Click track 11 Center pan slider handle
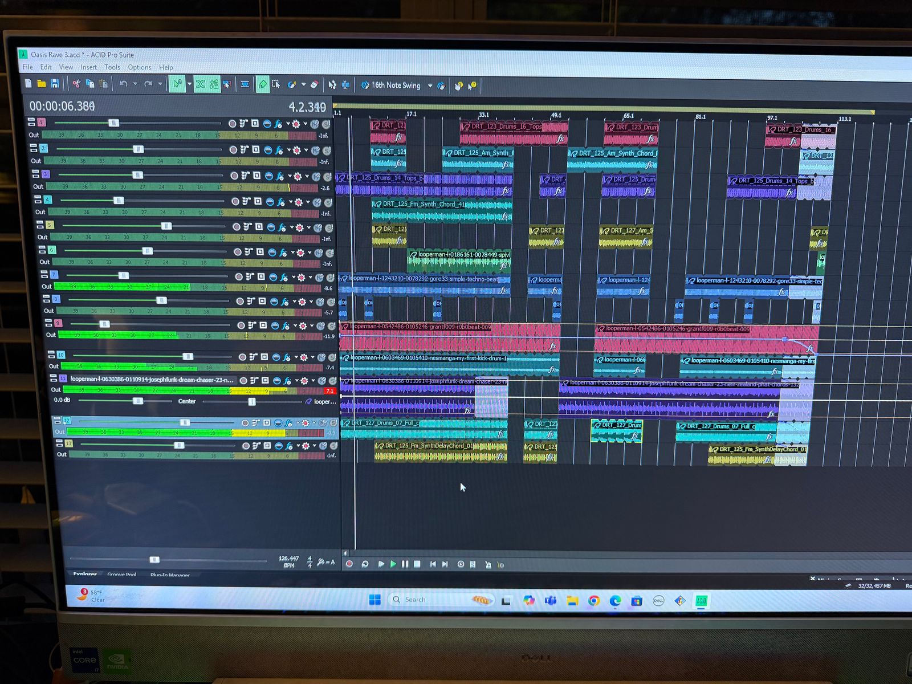The width and height of the screenshot is (912, 684). 251,402
